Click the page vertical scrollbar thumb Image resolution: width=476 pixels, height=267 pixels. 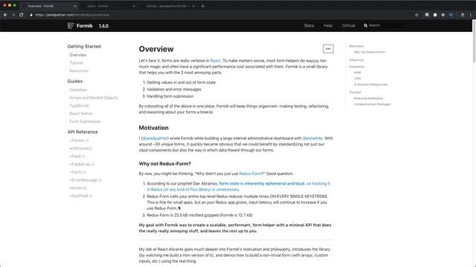(474, 42)
